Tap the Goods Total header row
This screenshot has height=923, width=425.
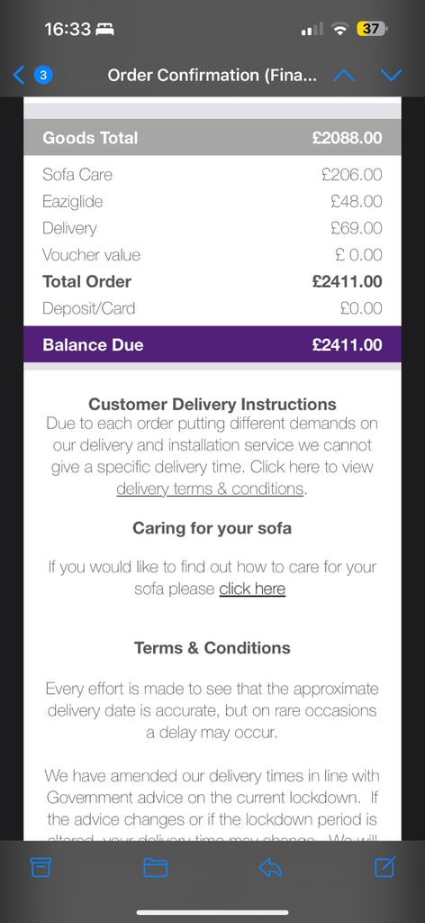[x=212, y=138]
